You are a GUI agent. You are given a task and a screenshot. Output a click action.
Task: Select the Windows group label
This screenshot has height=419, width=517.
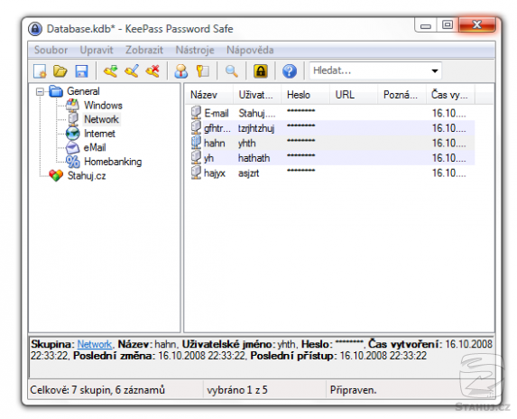[x=103, y=106]
